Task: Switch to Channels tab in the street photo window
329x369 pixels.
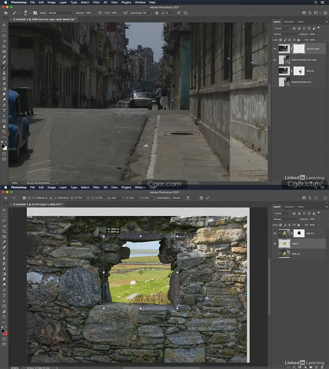Action: 289,22
